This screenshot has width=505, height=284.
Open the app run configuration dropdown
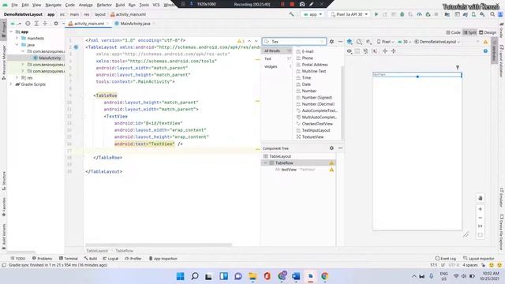(312, 14)
